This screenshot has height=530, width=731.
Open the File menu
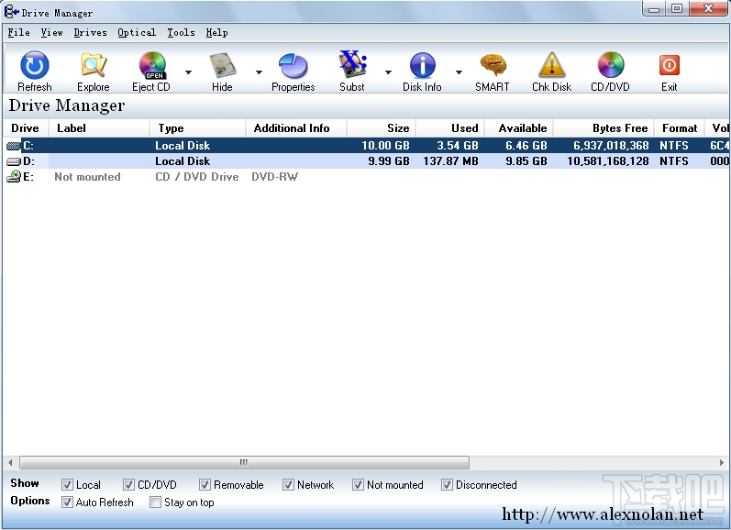18,33
